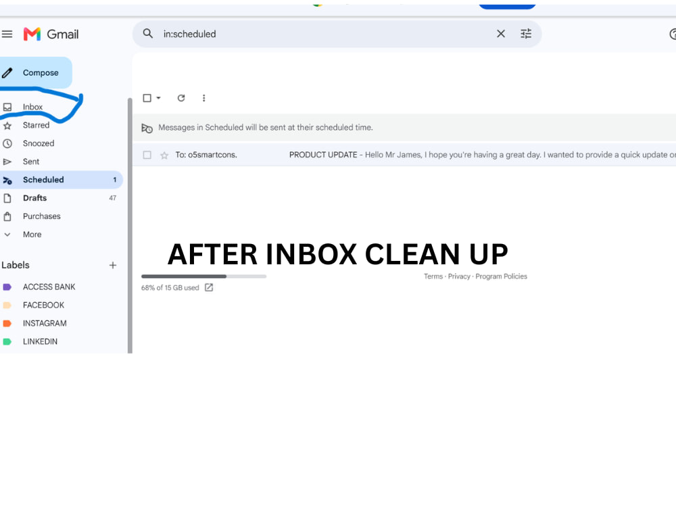
Task: Open the toolbar more options menu
Action: 204,98
